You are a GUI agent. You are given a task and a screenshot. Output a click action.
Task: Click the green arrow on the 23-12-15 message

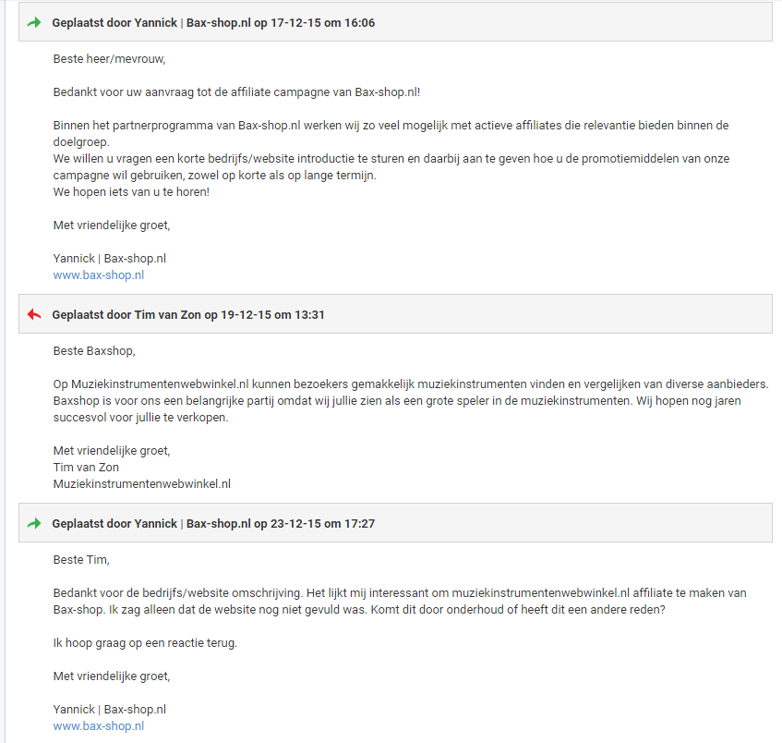point(34,523)
